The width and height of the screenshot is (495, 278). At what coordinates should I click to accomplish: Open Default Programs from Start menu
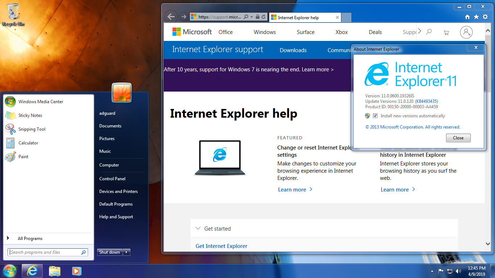[x=116, y=204]
